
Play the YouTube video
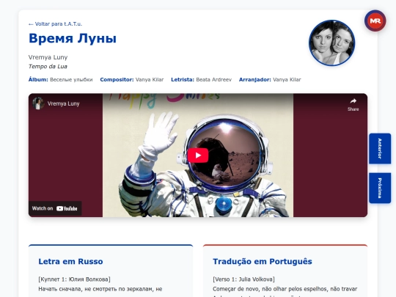(198, 155)
